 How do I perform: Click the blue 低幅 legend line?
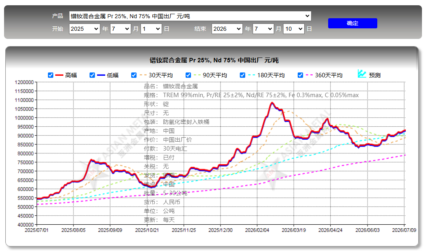[101, 75]
